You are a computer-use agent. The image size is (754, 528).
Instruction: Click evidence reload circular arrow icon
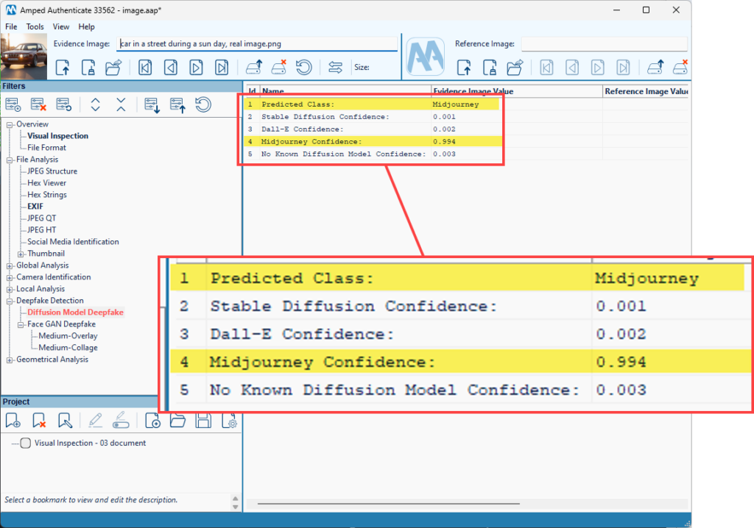tap(304, 67)
